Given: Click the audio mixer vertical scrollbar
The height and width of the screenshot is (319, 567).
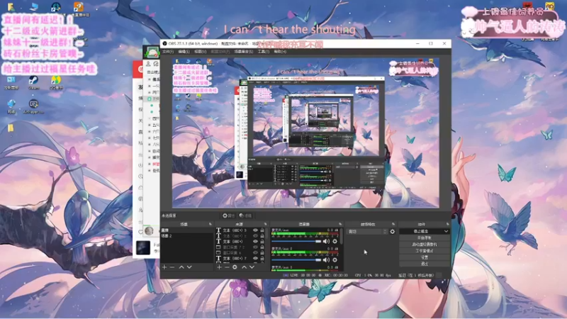Looking at the screenshot, I should click(x=342, y=237).
